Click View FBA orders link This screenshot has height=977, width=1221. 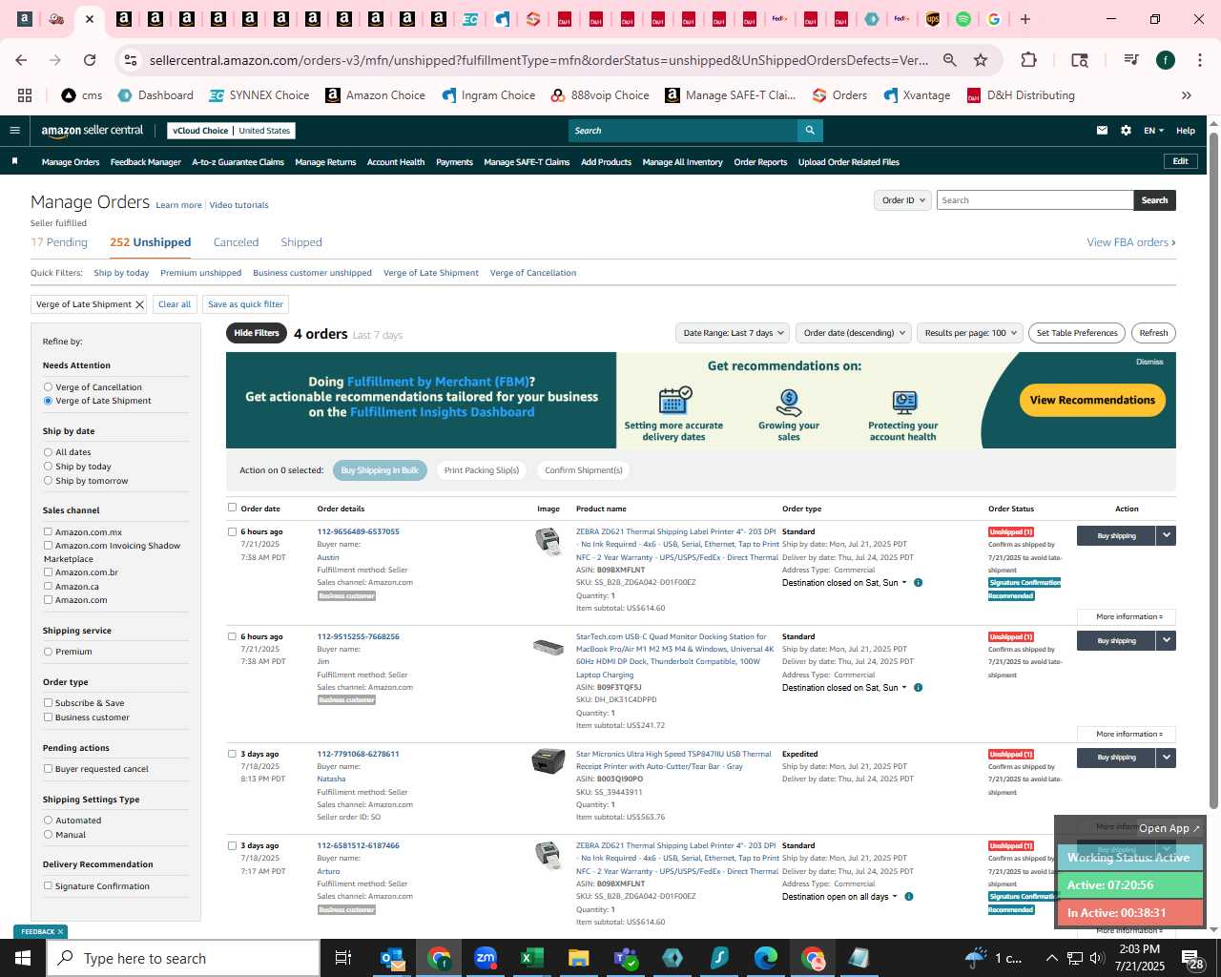pyautogui.click(x=1131, y=242)
